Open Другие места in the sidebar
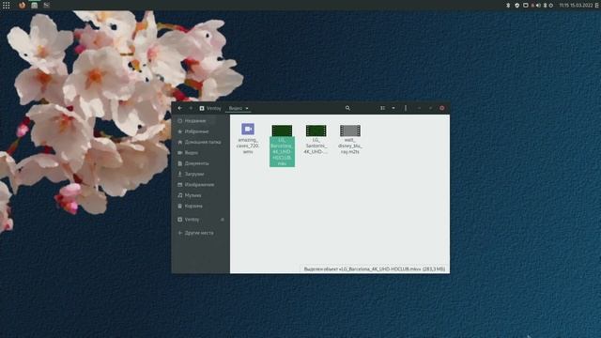Image resolution: width=601 pixels, height=338 pixels. point(200,233)
